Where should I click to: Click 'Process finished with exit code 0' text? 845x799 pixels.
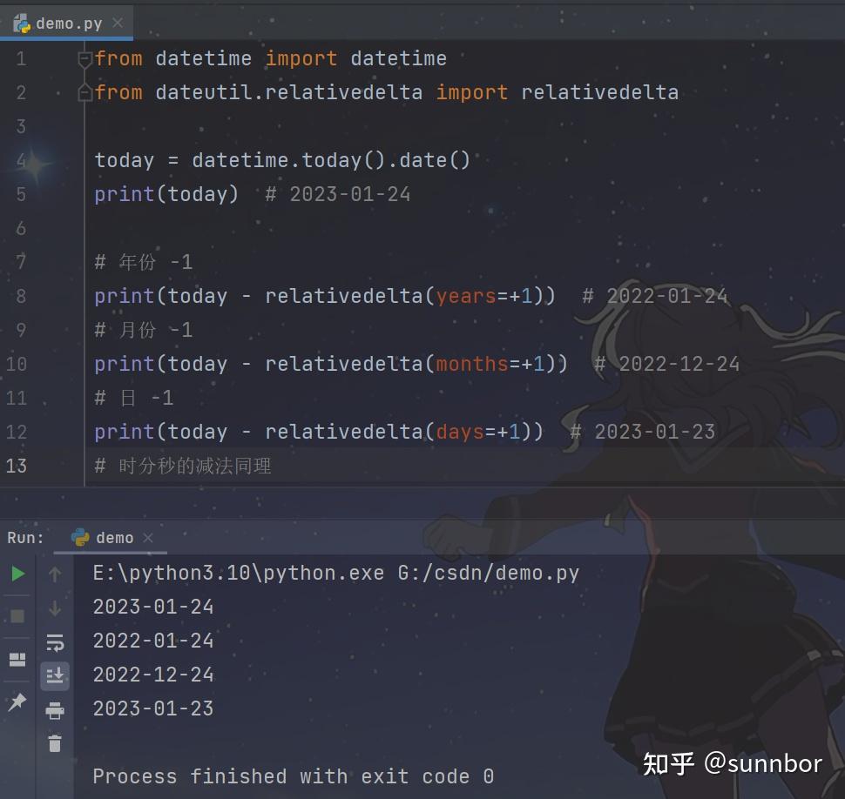[294, 777]
